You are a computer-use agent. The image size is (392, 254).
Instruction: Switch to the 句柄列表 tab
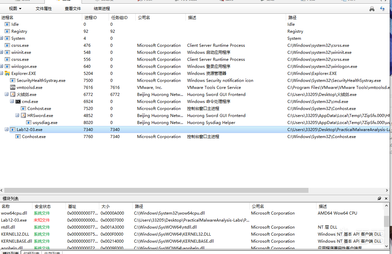31,253
